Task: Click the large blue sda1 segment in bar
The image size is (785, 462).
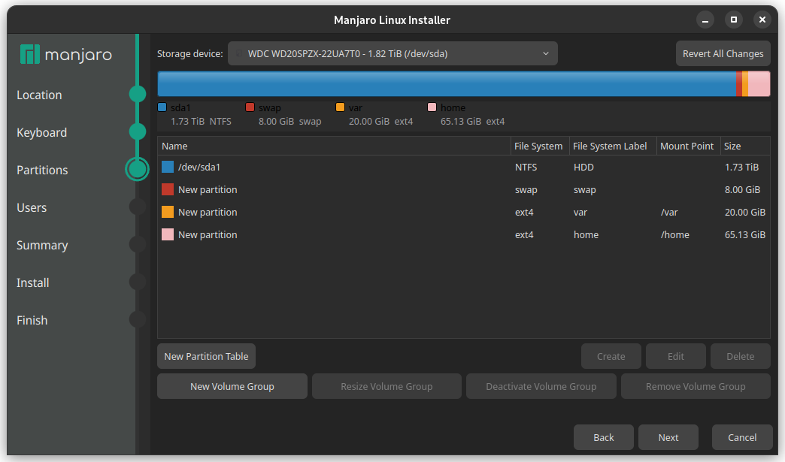Action: click(x=447, y=83)
